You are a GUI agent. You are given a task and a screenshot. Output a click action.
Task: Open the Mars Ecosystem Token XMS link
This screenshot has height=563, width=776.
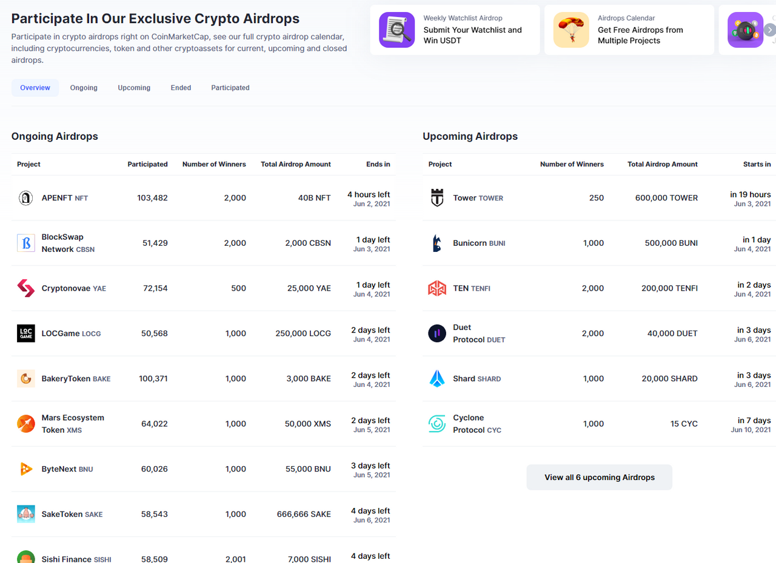click(x=73, y=424)
